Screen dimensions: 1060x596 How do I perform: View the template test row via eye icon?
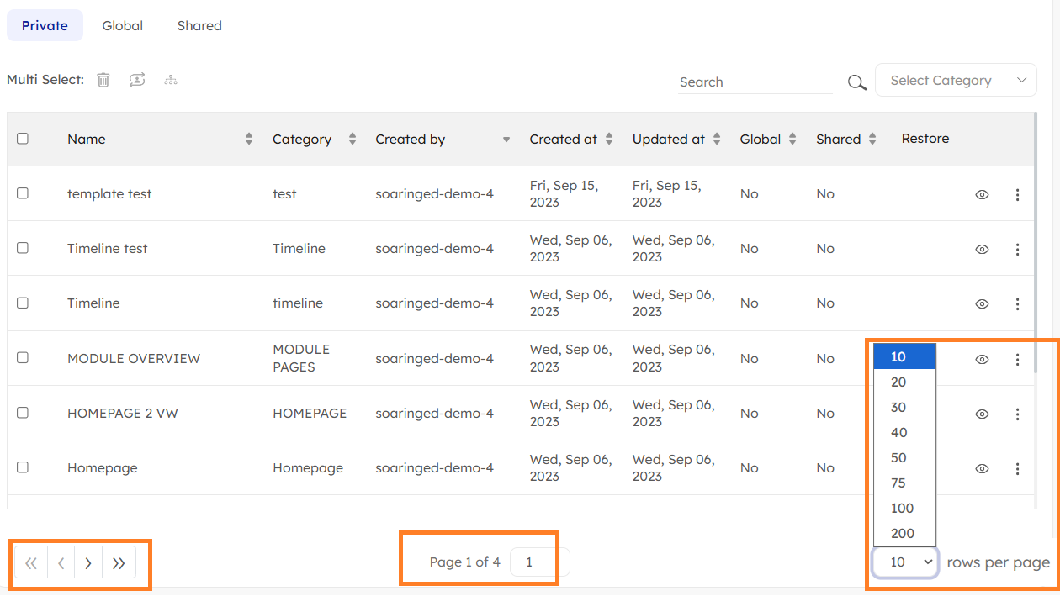981,194
